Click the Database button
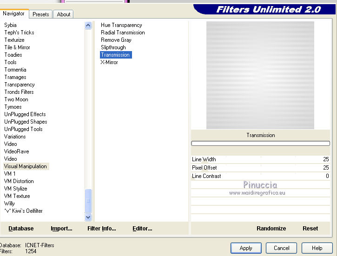This screenshot has width=337, height=256. 21,229
